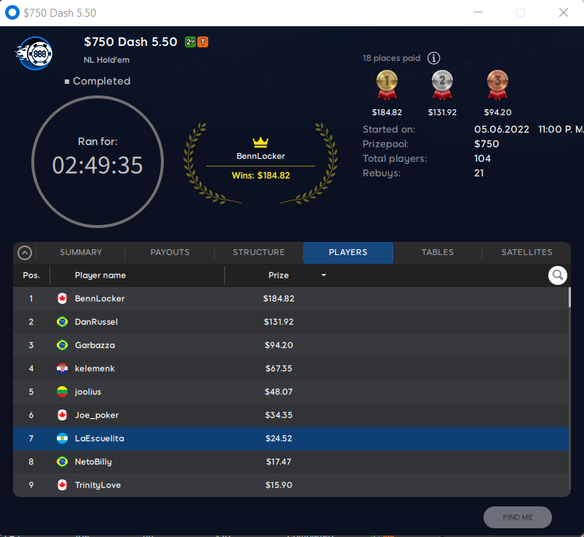
Task: Click the 888 Dash tournament logo
Action: (34, 54)
